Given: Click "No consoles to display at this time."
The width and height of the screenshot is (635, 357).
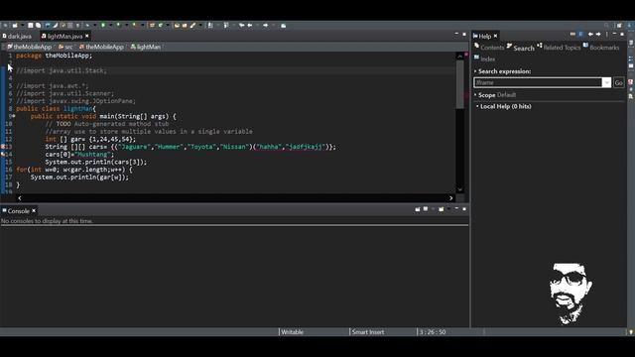Looking at the screenshot, I should pos(47,221).
